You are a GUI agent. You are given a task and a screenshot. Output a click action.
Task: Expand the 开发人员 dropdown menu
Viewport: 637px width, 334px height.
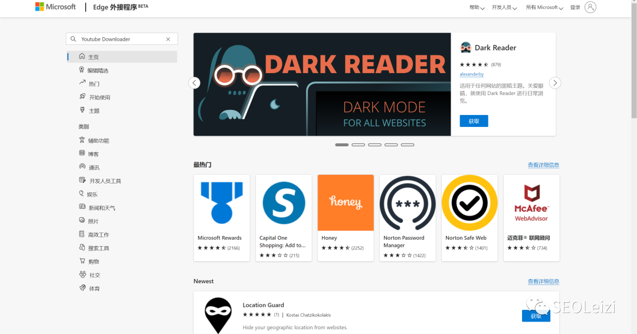point(504,7)
